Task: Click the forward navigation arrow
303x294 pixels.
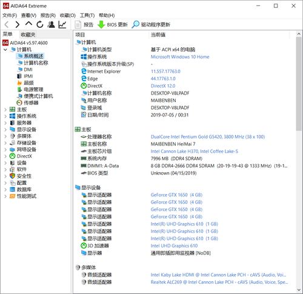Action: 18,24
